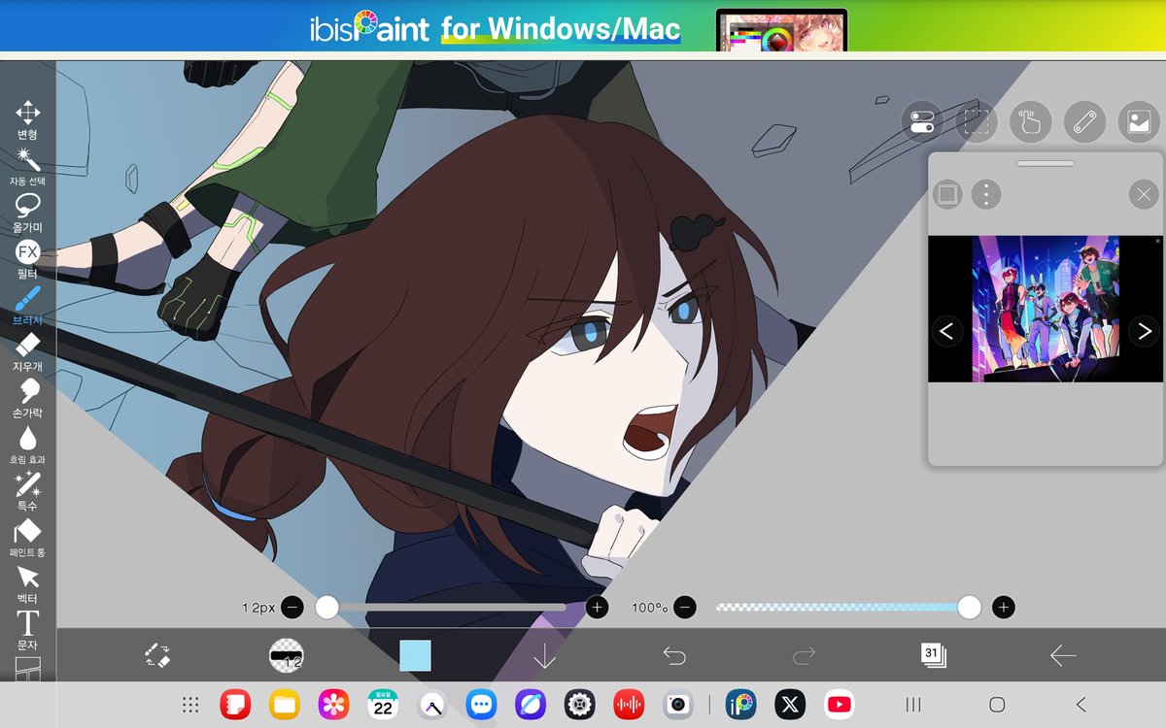
Task: Select the 벡터 vector tool
Action: (27, 584)
